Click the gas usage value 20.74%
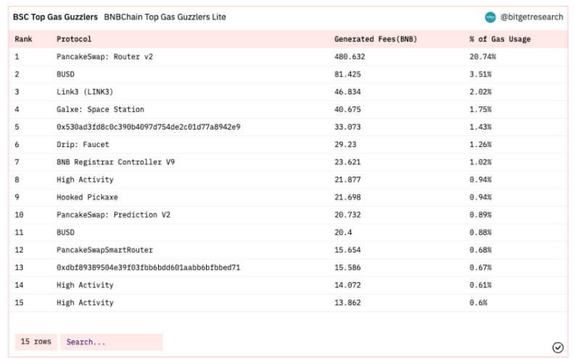Screen dimensions: 575x359 tap(483, 56)
